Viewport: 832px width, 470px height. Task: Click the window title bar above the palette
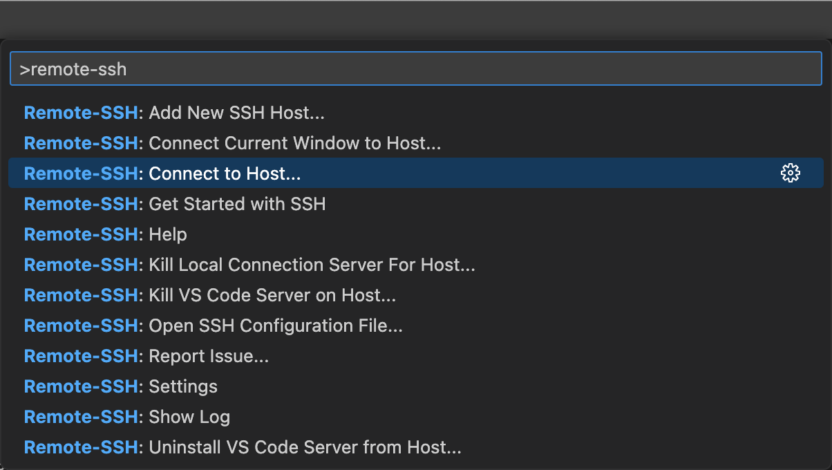coord(415,19)
